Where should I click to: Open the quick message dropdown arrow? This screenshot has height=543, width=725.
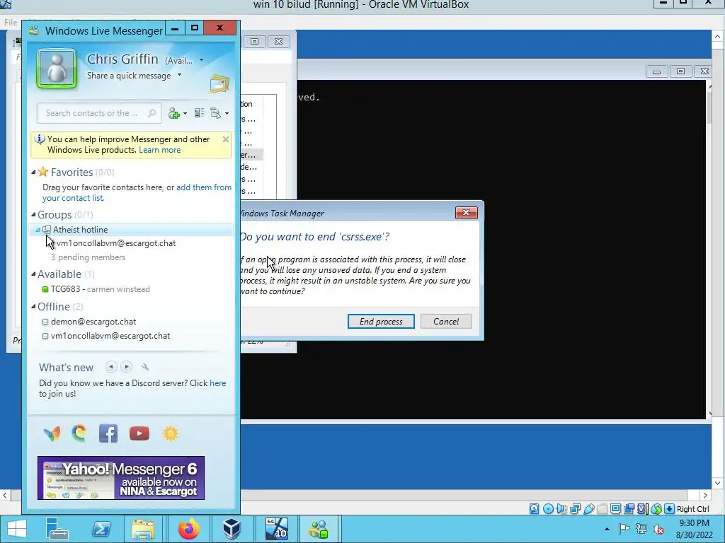point(179,75)
